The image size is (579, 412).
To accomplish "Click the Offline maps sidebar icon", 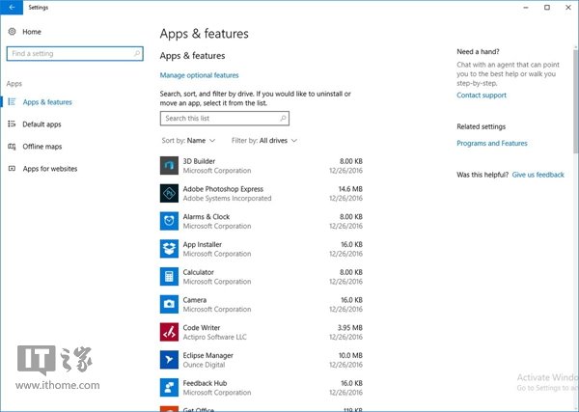I will point(12,147).
